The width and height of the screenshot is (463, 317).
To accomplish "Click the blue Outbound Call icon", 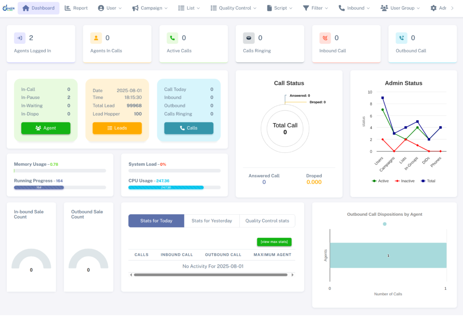I will pyautogui.click(x=400, y=37).
